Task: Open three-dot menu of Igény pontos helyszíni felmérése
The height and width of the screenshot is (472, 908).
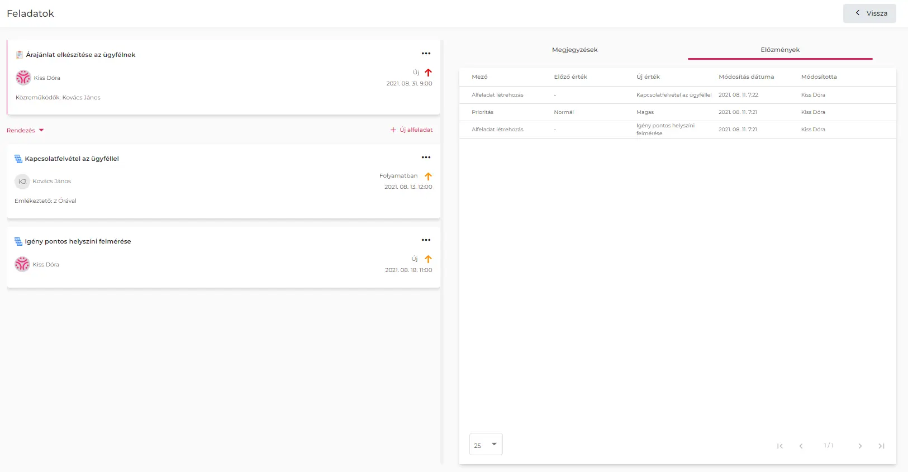Action: pos(426,240)
